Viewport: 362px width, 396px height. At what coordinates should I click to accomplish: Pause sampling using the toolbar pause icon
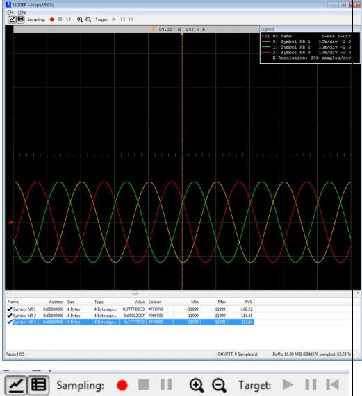click(69, 19)
